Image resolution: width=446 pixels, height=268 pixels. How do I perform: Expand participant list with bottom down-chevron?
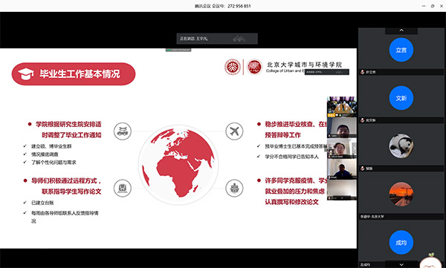(401, 264)
